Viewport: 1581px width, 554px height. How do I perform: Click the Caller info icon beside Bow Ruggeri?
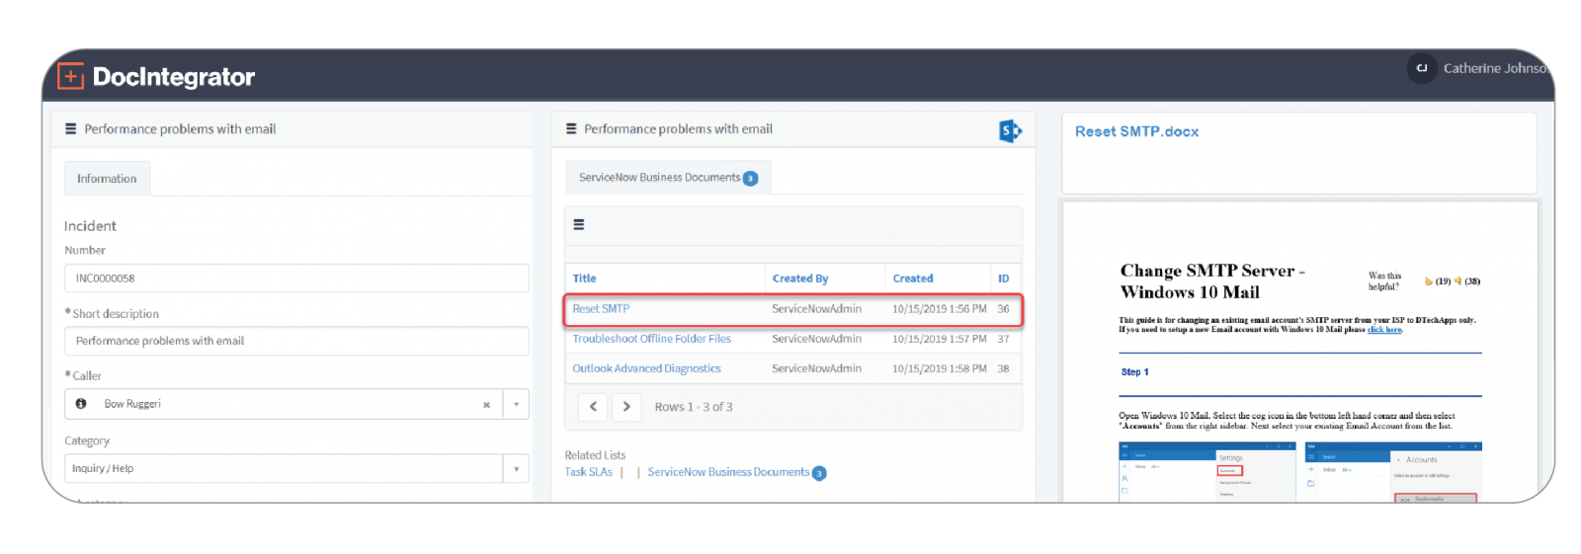(x=81, y=404)
